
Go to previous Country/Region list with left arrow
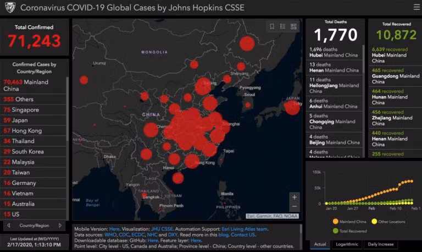pos(9,226)
